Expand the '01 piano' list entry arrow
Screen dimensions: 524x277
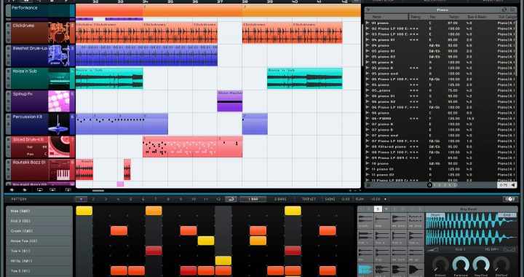click(368, 23)
